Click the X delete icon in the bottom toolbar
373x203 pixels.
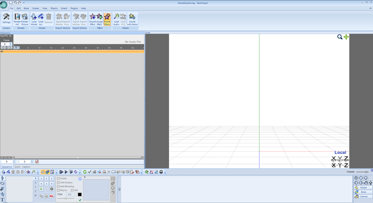click(x=109, y=172)
